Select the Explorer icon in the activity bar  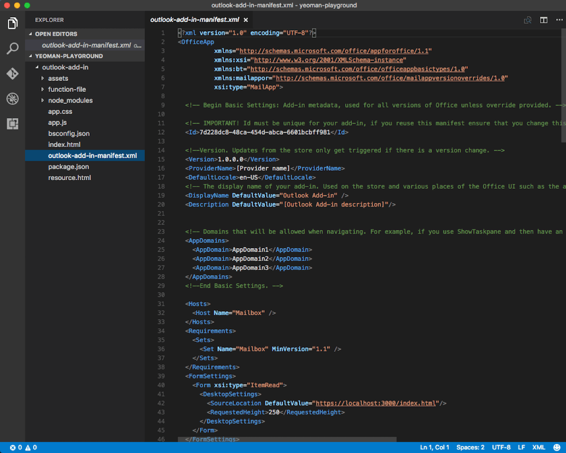click(12, 23)
